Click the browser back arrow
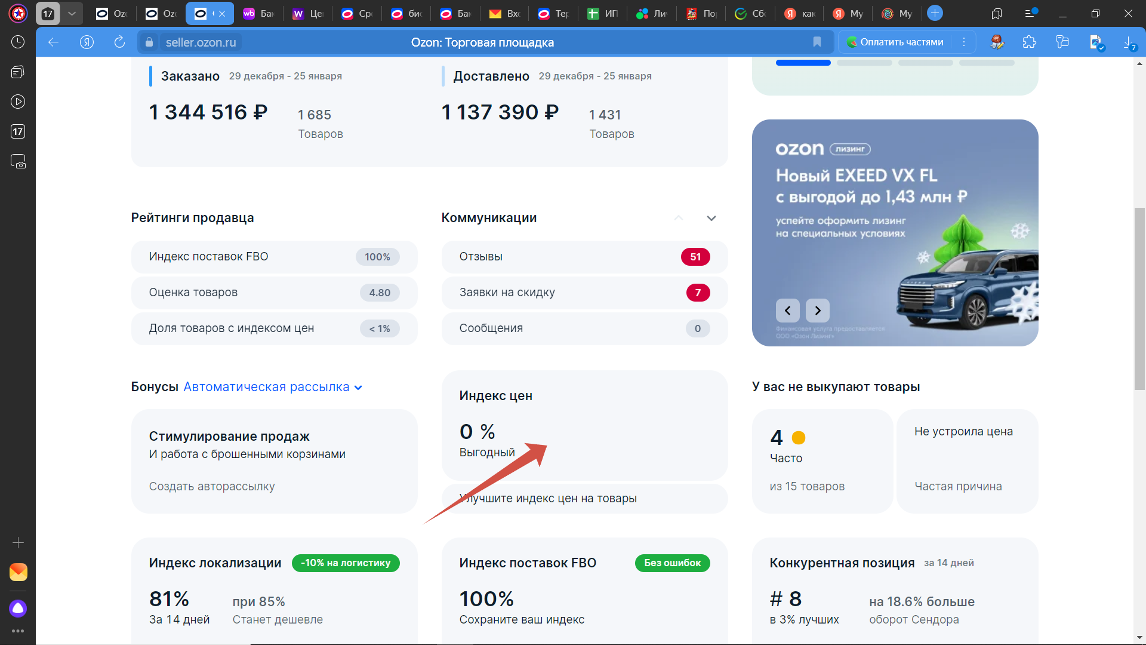This screenshot has height=645, width=1146. point(53,42)
